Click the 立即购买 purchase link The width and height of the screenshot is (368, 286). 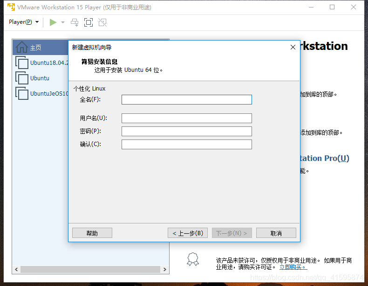293,267
